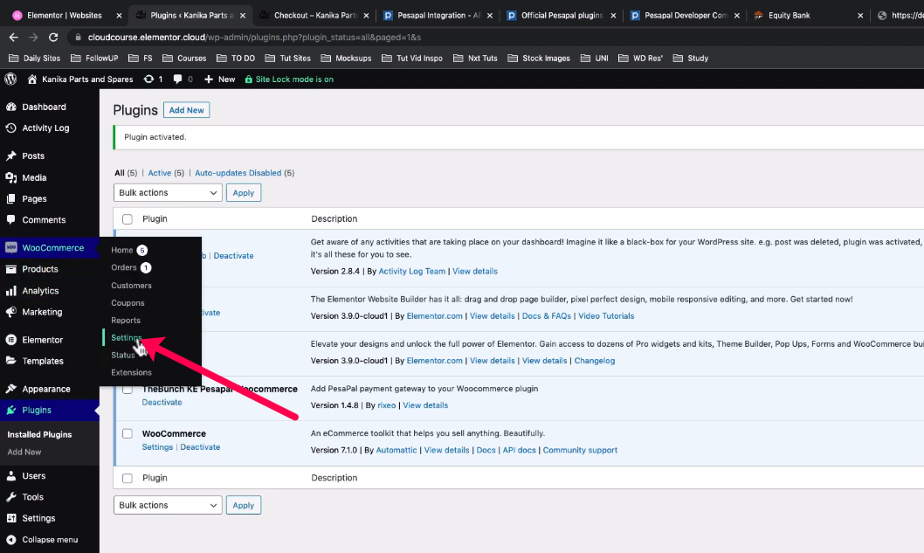The height and width of the screenshot is (553, 924).
Task: Deactivate TheBunch KE Pesapal plugin
Action: [x=162, y=402]
